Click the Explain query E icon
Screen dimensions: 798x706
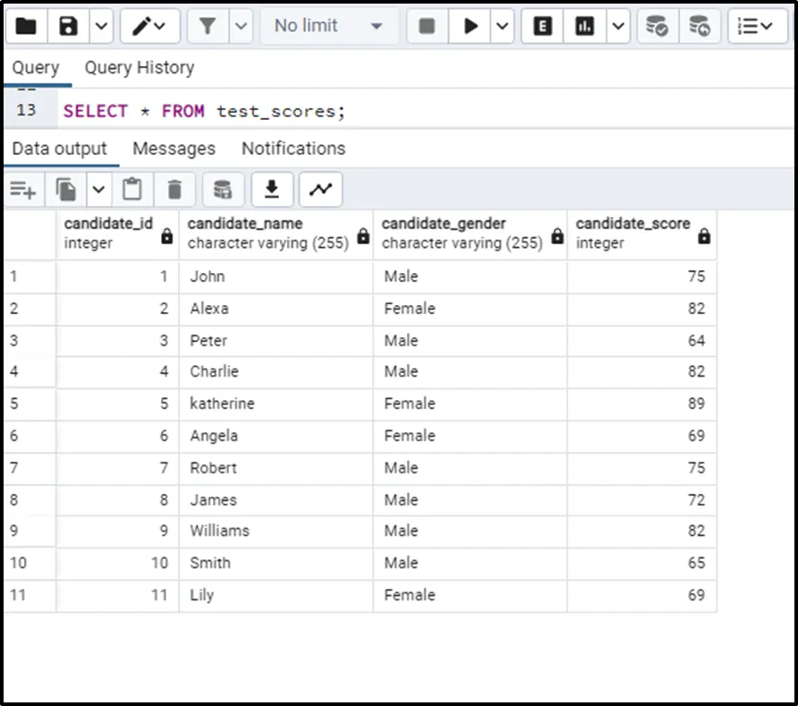click(x=542, y=26)
